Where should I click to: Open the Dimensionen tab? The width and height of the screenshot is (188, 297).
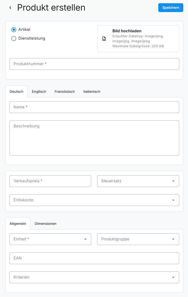[45, 224]
